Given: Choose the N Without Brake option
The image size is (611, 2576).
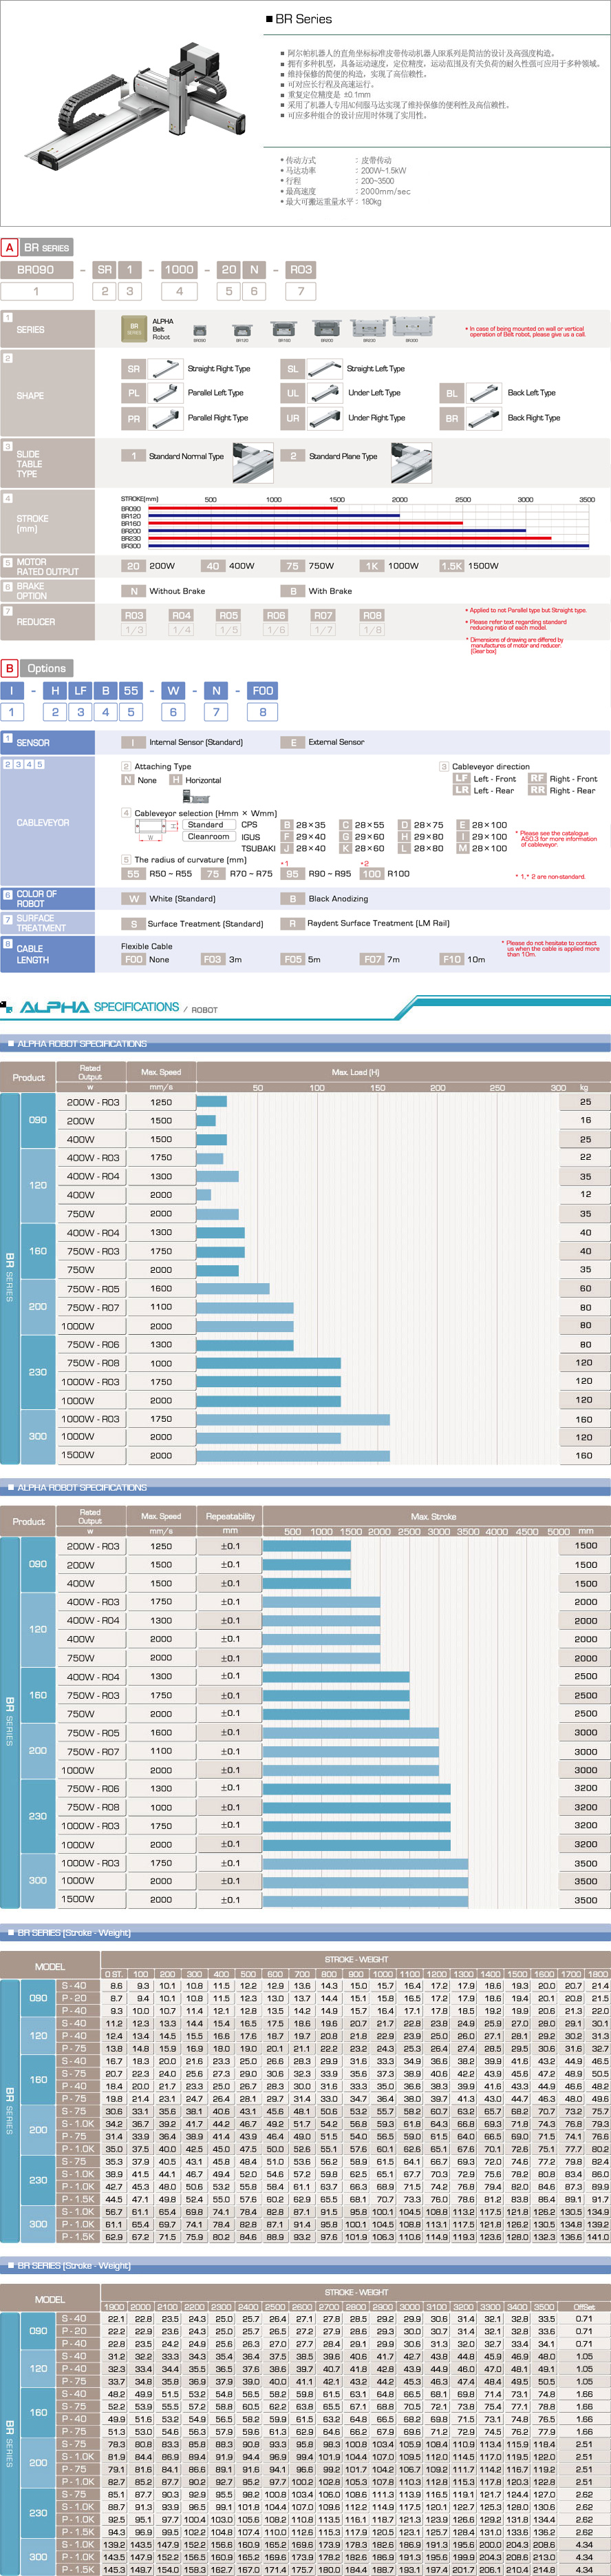Looking at the screenshot, I should 133,591.
